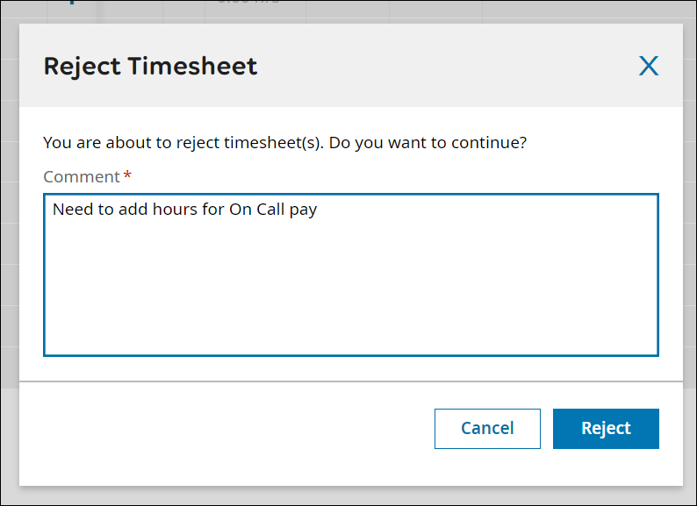Focus the Comment text box's empty area
697x506 pixels.
point(351,289)
